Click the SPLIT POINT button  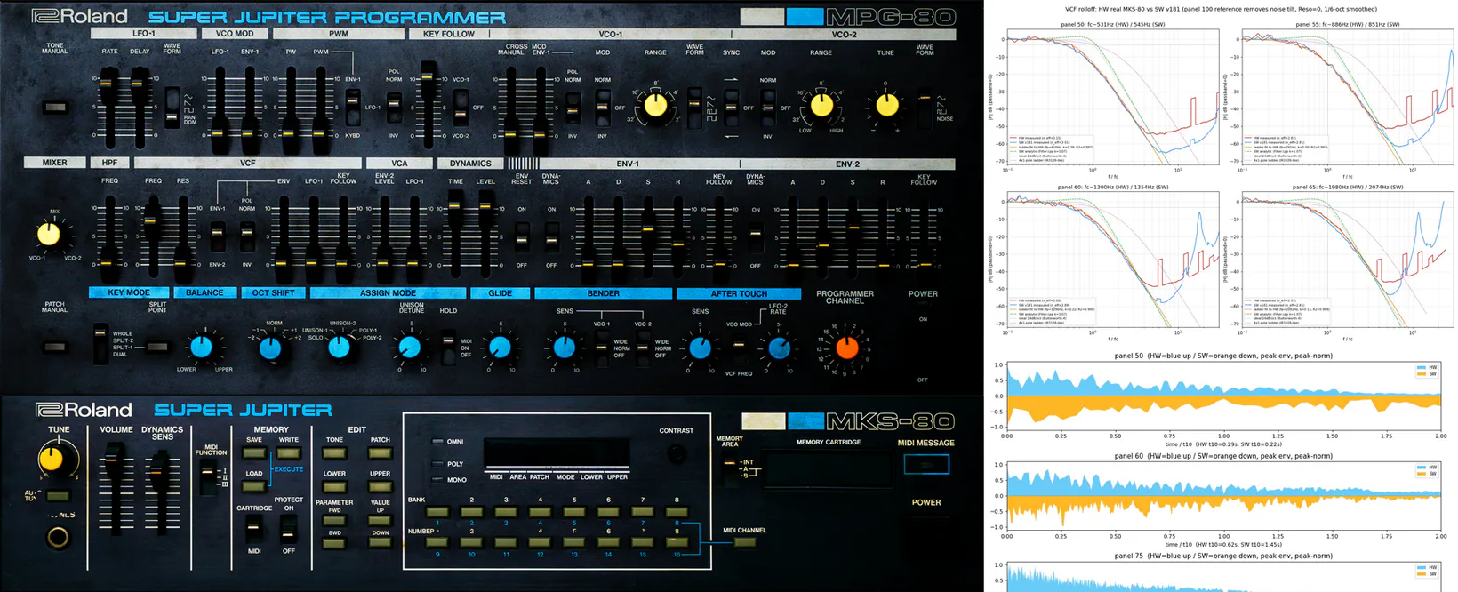click(x=158, y=347)
